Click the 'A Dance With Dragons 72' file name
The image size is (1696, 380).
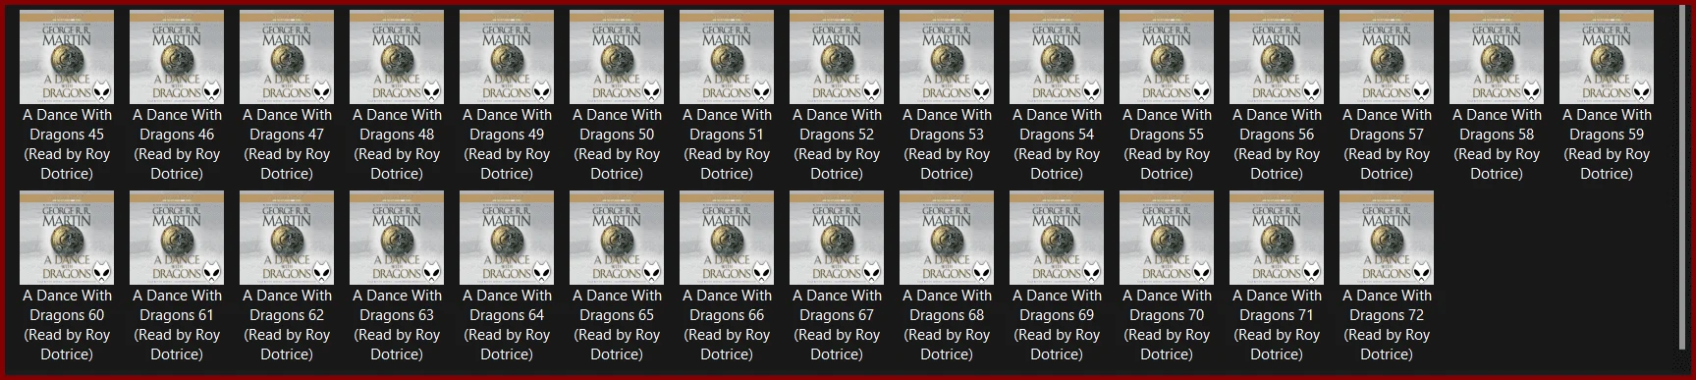click(1387, 325)
